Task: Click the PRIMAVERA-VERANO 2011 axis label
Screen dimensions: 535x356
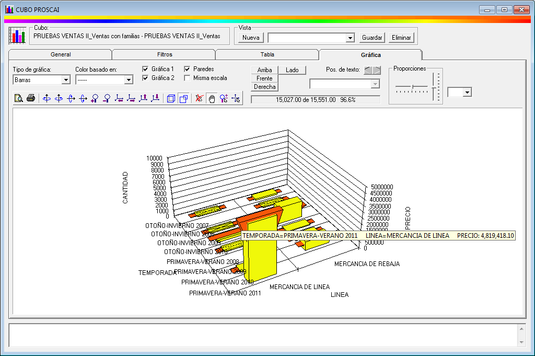Action: pyautogui.click(x=225, y=293)
